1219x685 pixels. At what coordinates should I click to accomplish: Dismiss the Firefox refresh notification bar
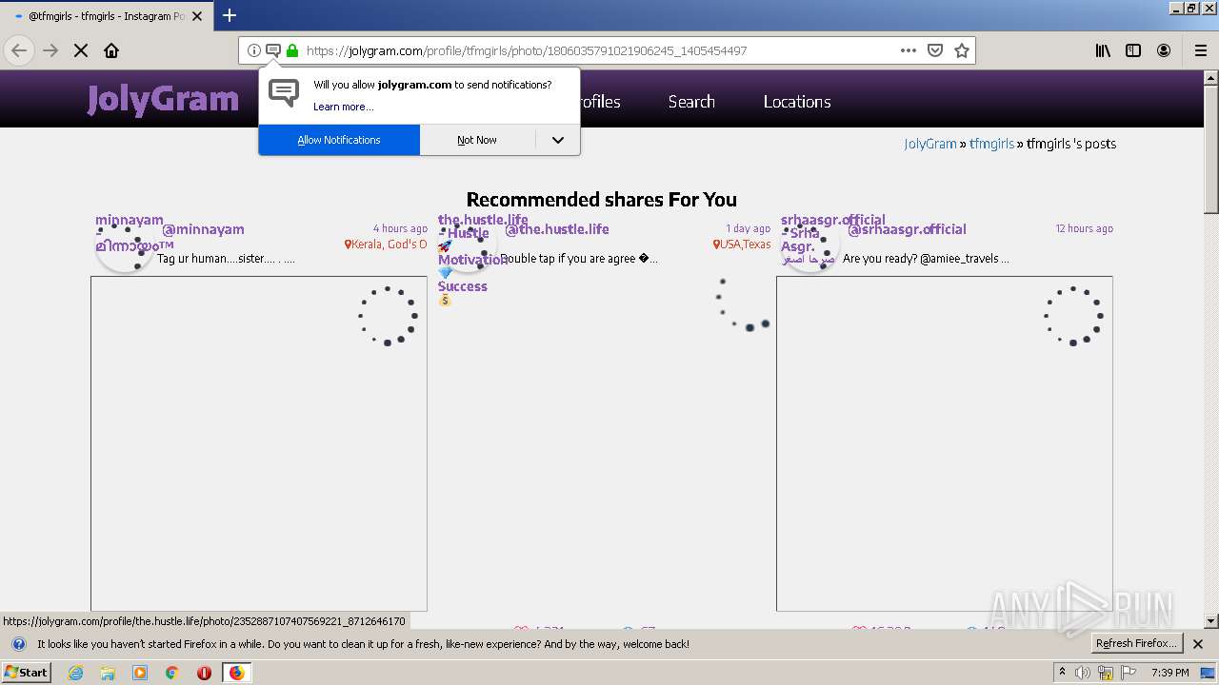[1198, 644]
